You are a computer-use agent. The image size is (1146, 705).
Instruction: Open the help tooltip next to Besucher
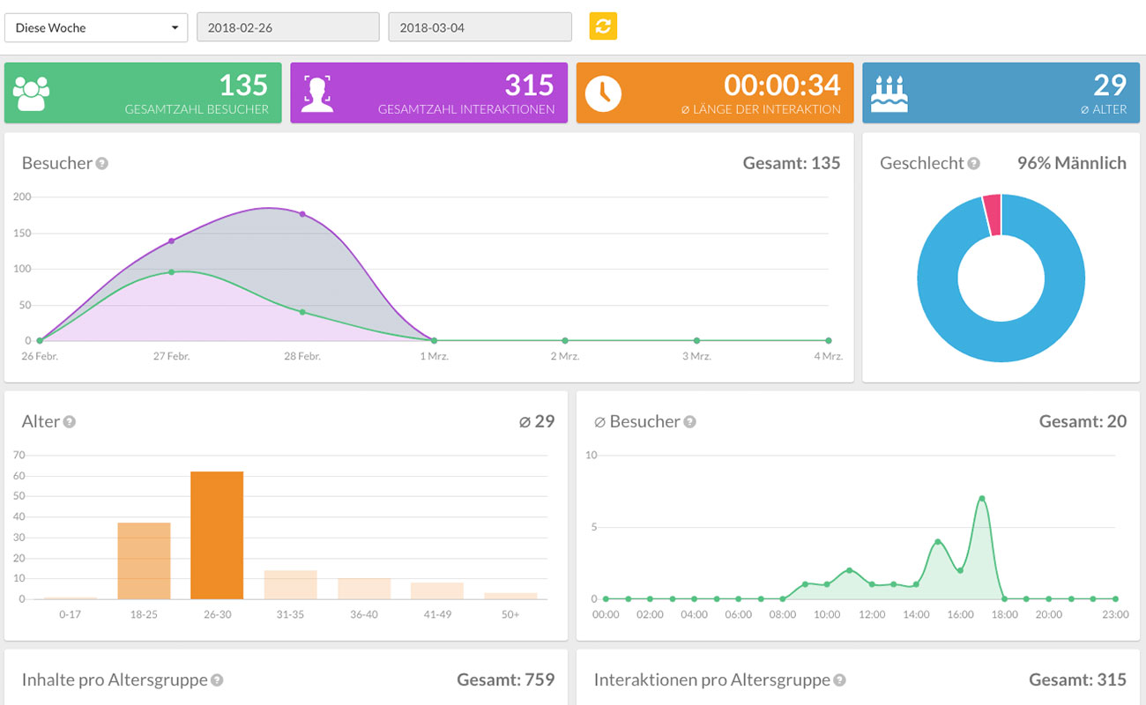(100, 163)
